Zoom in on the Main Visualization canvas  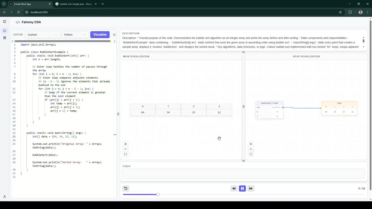126,144
